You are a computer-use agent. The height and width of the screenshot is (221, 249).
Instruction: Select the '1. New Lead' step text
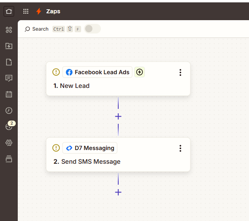[x=71, y=86]
